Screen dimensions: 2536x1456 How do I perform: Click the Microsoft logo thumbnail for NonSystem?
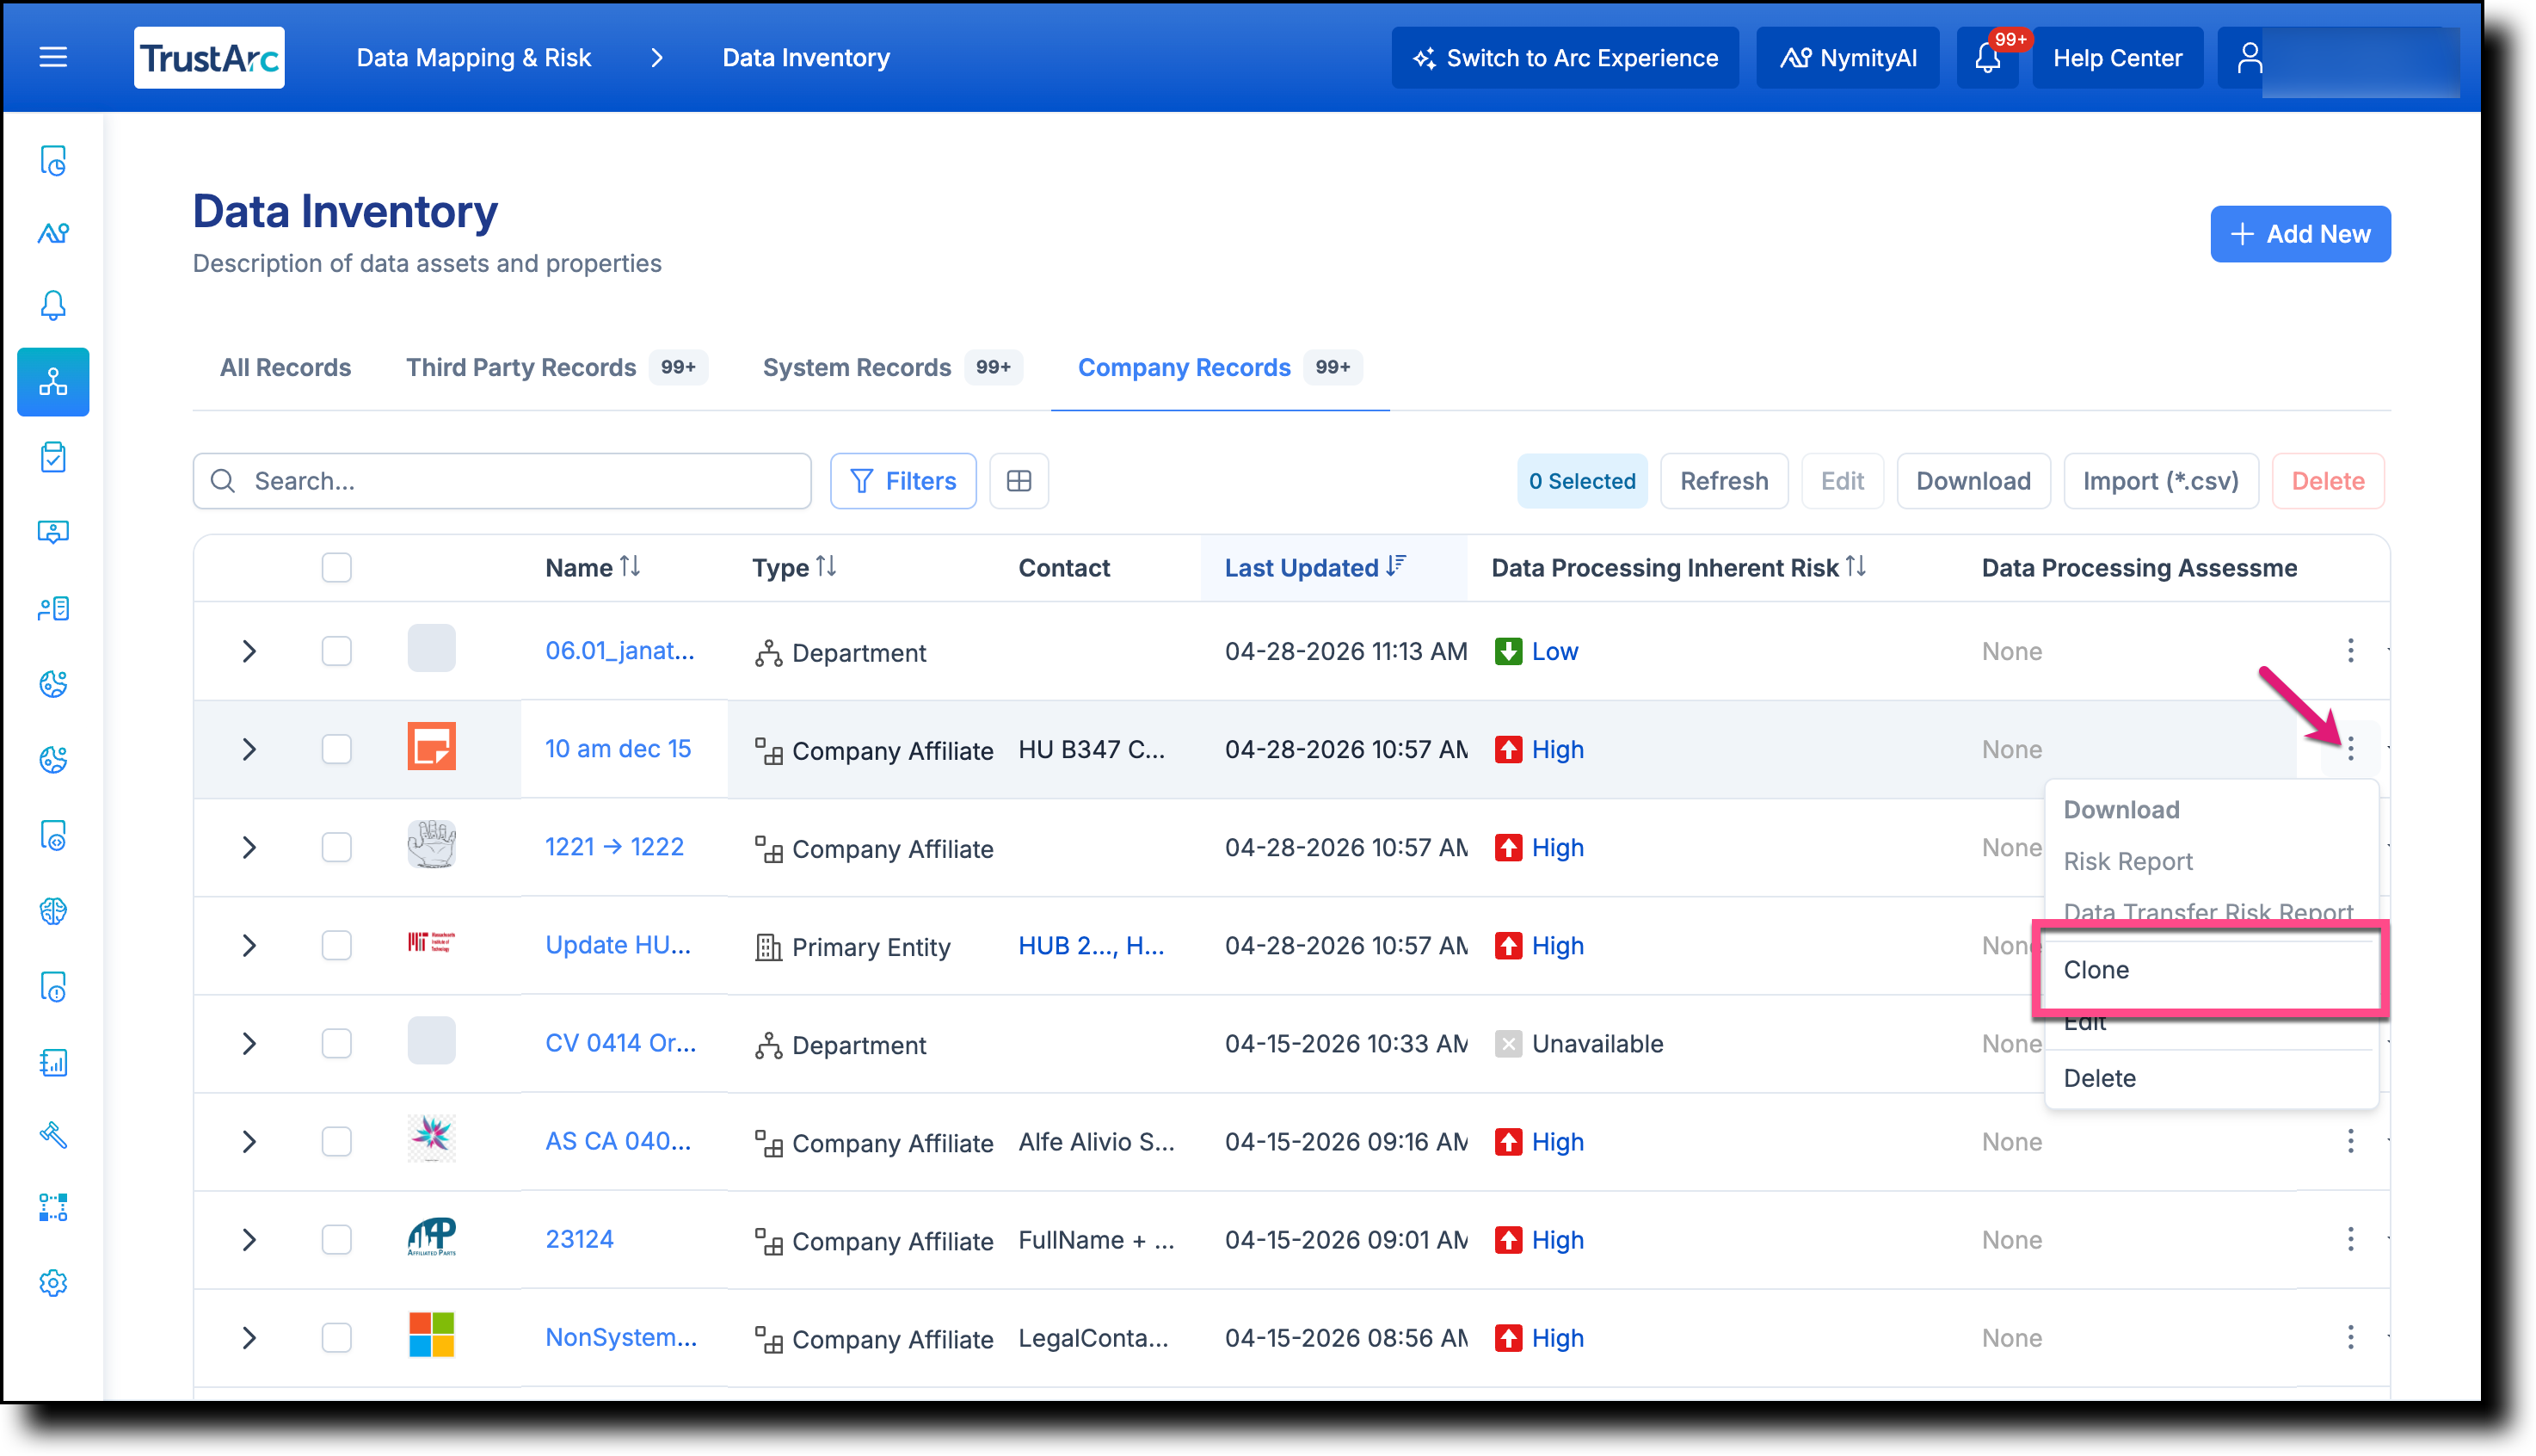[x=431, y=1335]
